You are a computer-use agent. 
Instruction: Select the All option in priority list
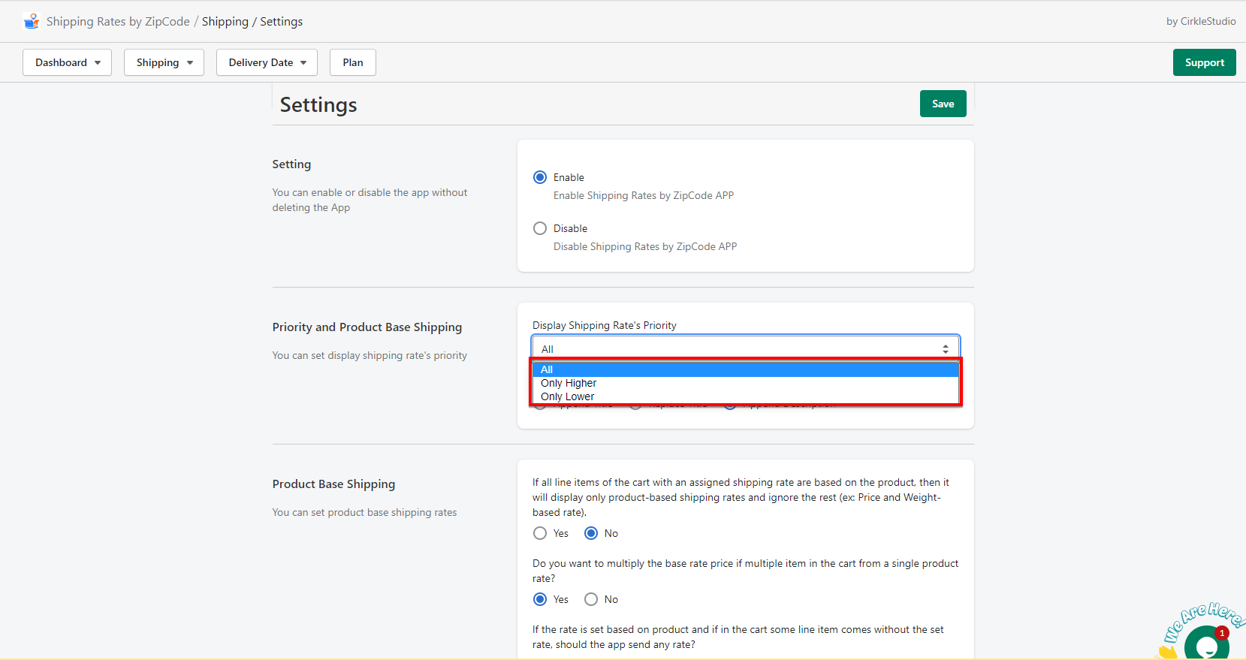tap(745, 369)
